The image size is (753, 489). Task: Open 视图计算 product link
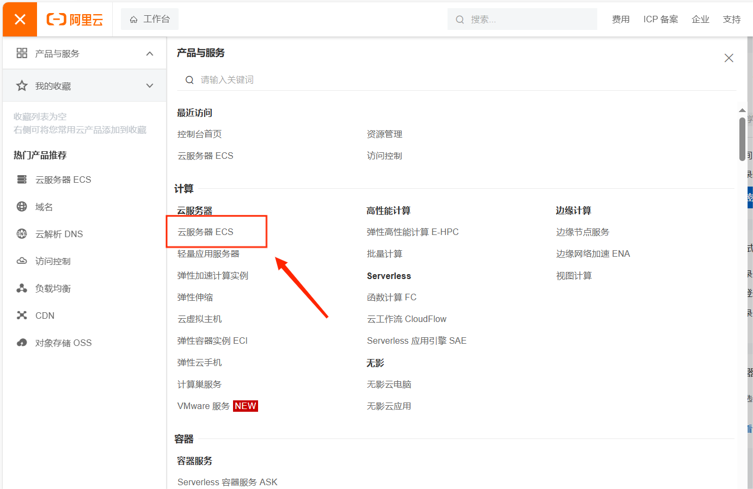[574, 275]
